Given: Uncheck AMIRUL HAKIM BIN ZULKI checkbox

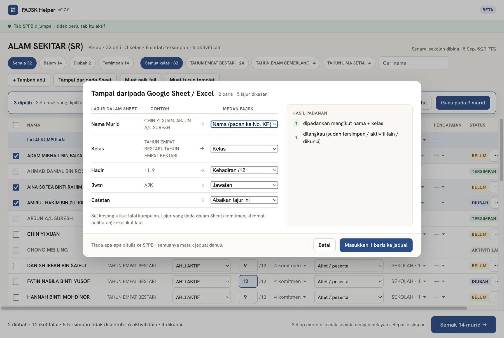Looking at the screenshot, I should coord(16,203).
